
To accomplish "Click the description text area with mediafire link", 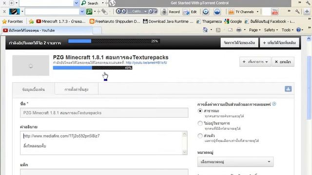I will click(x=104, y=143).
